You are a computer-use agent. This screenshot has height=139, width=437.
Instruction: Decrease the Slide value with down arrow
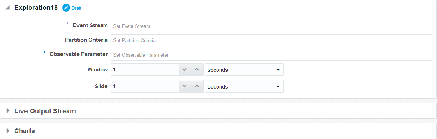pos(184,86)
